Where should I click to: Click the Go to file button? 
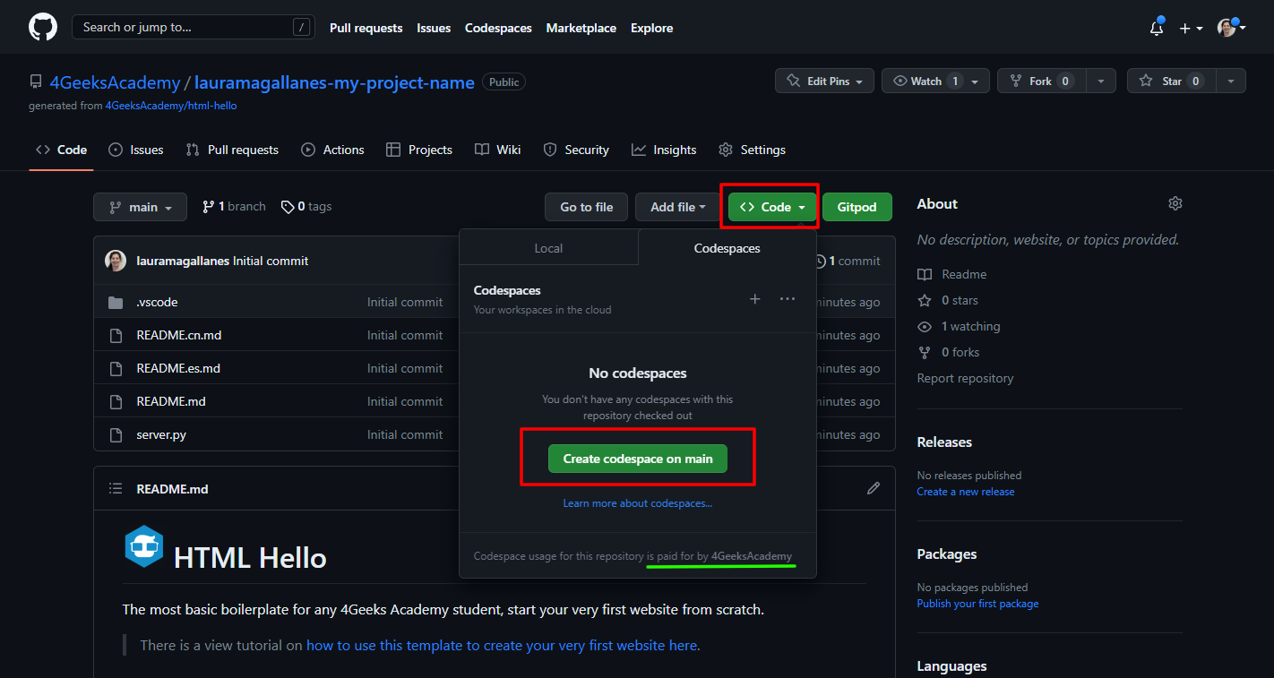(587, 207)
